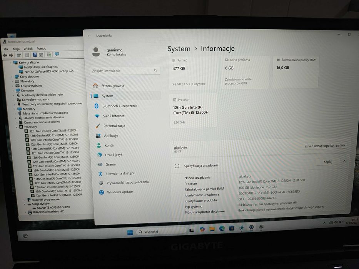359x269 pixels.
Task: Open the Plik menu in Device Manager
Action: (x=6, y=49)
